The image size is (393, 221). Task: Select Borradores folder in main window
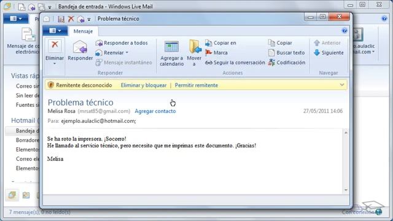click(x=27, y=140)
